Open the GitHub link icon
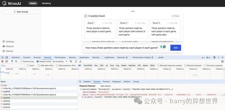 coord(4,51)
